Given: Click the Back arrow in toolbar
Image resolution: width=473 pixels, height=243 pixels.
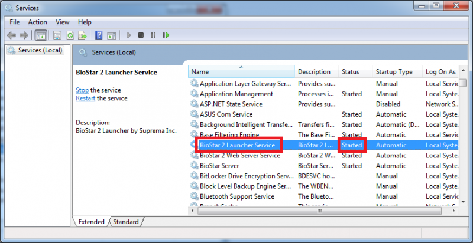Looking at the screenshot, I should pyautogui.click(x=11, y=35).
